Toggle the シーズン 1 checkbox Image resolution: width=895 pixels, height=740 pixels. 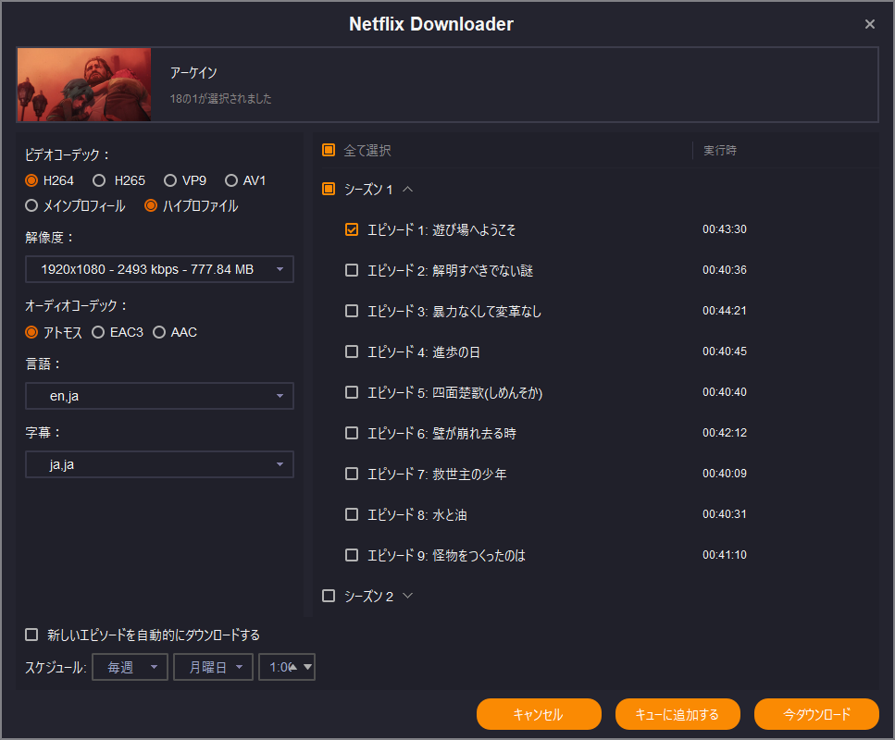click(329, 189)
